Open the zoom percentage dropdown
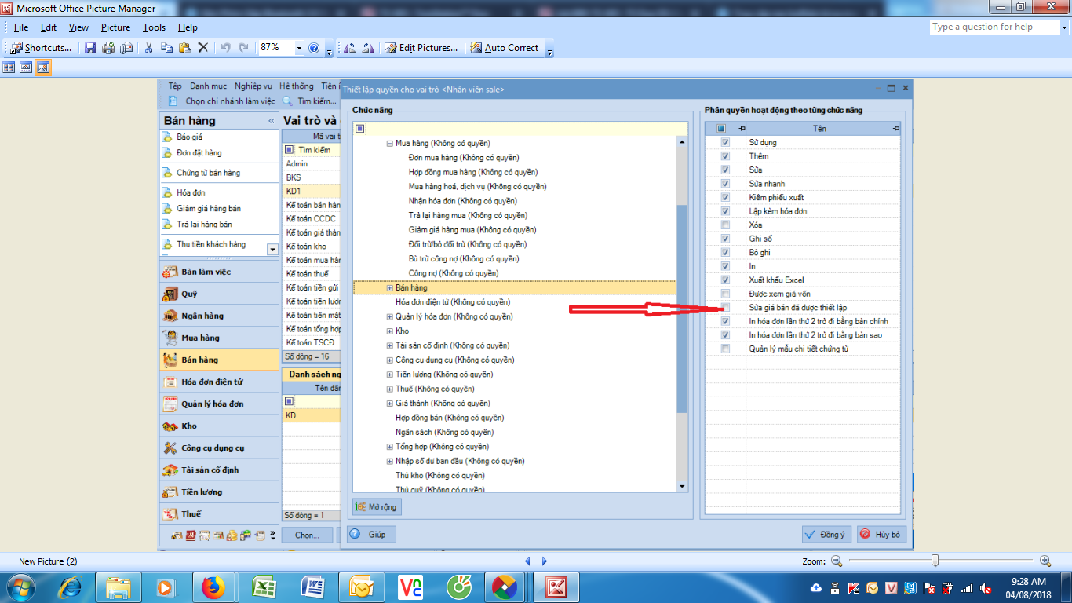 [299, 48]
